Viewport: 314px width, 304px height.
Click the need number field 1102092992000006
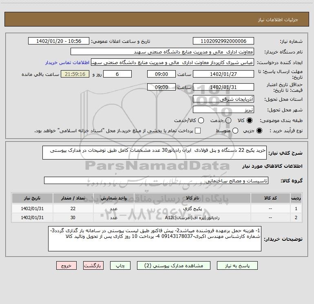coord(223,41)
